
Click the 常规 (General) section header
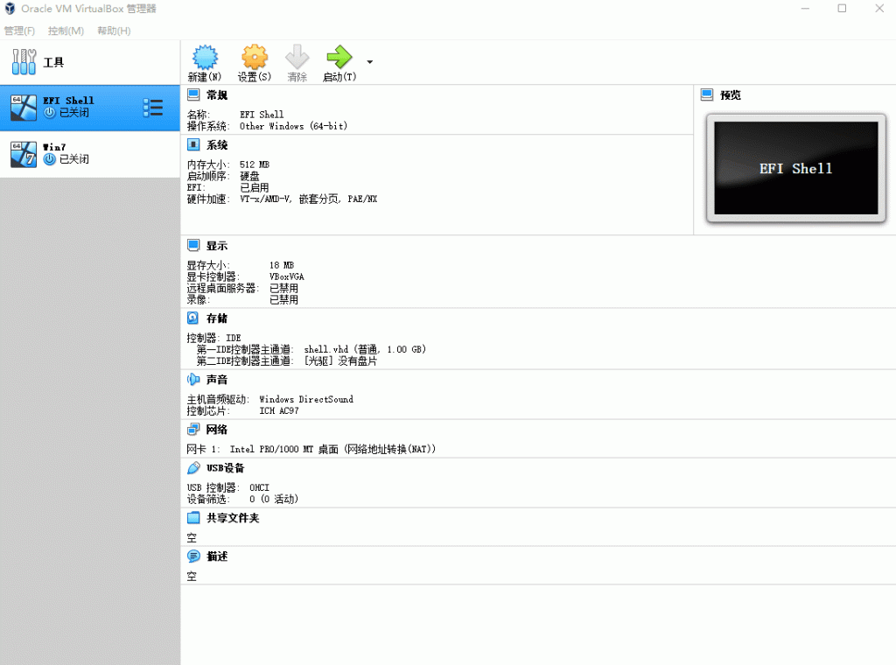click(x=216, y=94)
